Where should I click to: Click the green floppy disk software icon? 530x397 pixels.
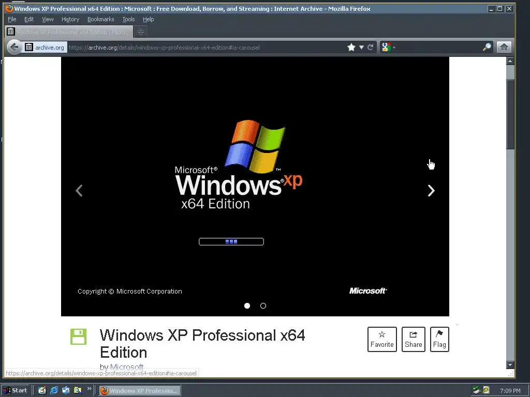coord(79,337)
